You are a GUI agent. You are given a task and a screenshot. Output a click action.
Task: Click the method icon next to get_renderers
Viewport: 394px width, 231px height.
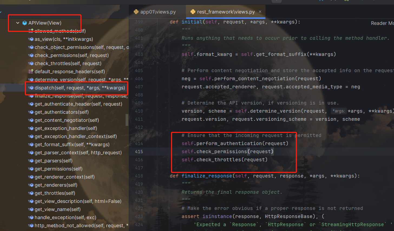point(31,185)
